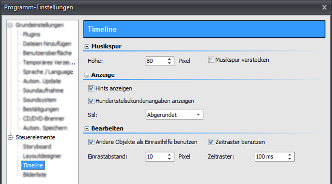Collapse the Musikspur section
The image size is (332, 184).
pyautogui.click(x=87, y=46)
